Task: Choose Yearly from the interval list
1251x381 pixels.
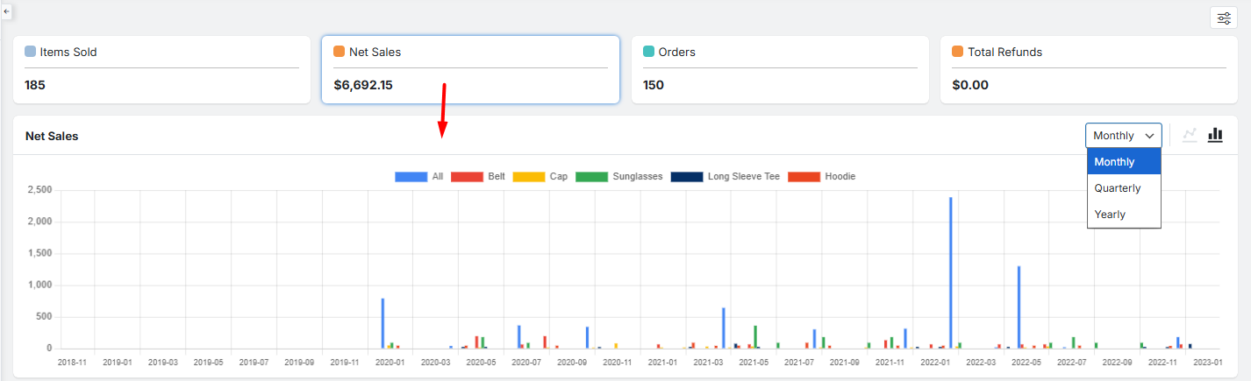Action: point(1110,215)
